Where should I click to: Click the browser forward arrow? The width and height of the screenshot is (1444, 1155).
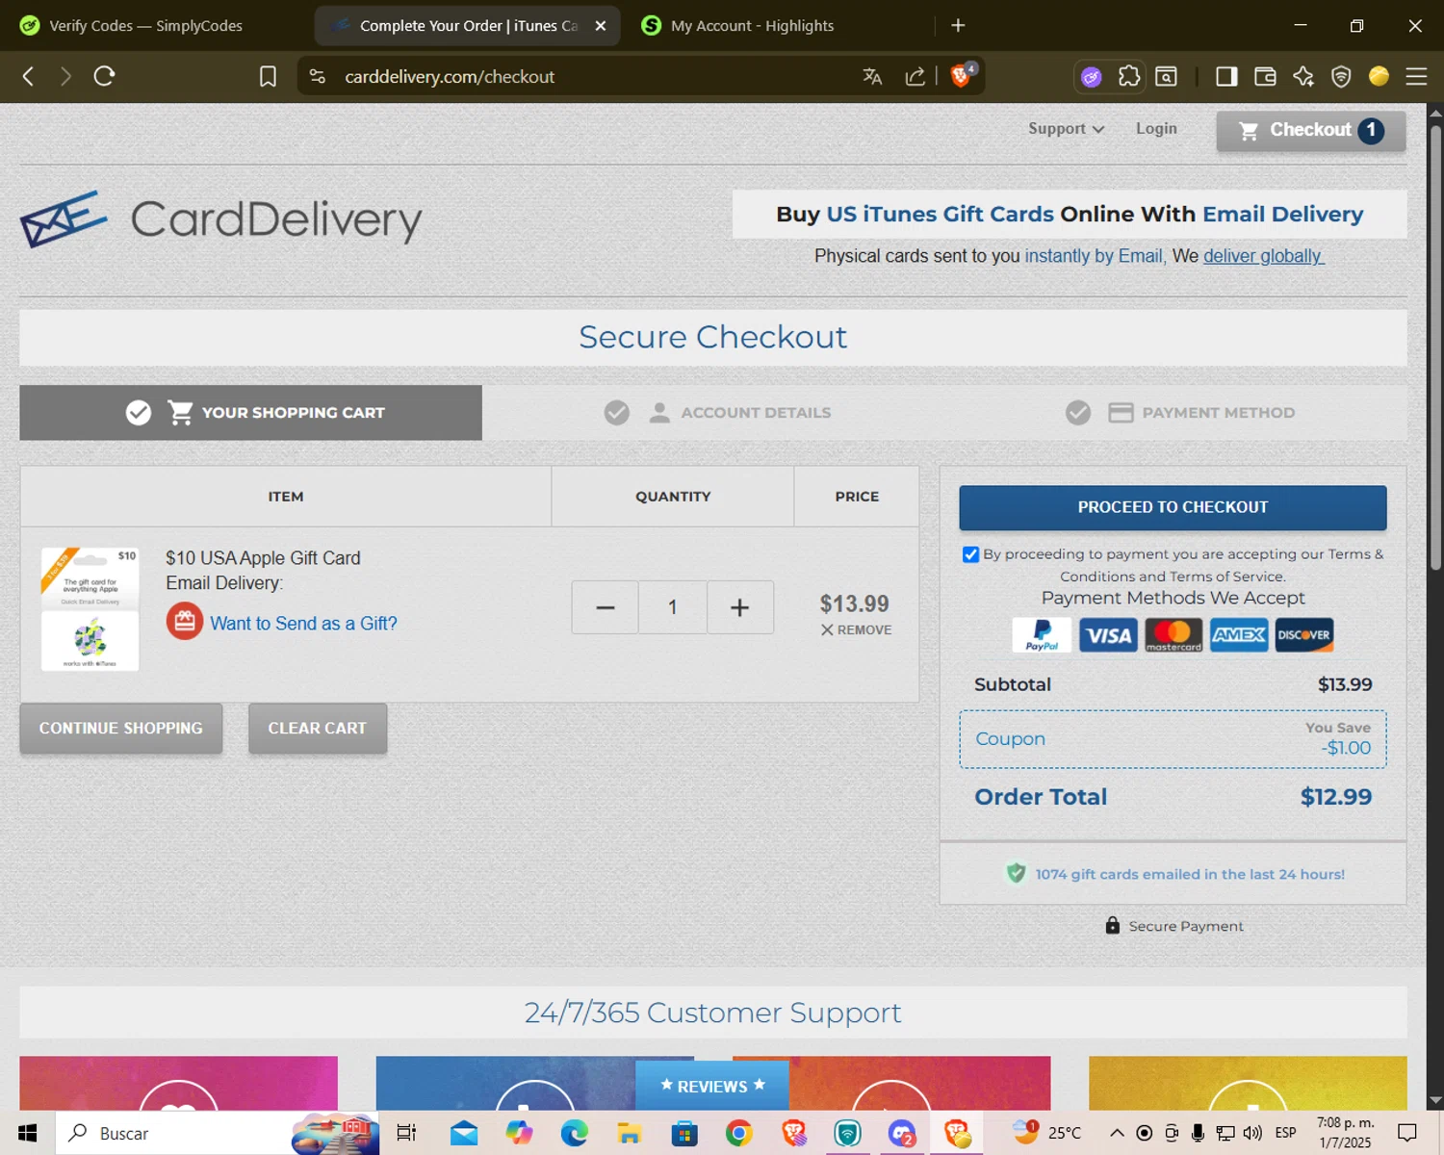coord(65,76)
